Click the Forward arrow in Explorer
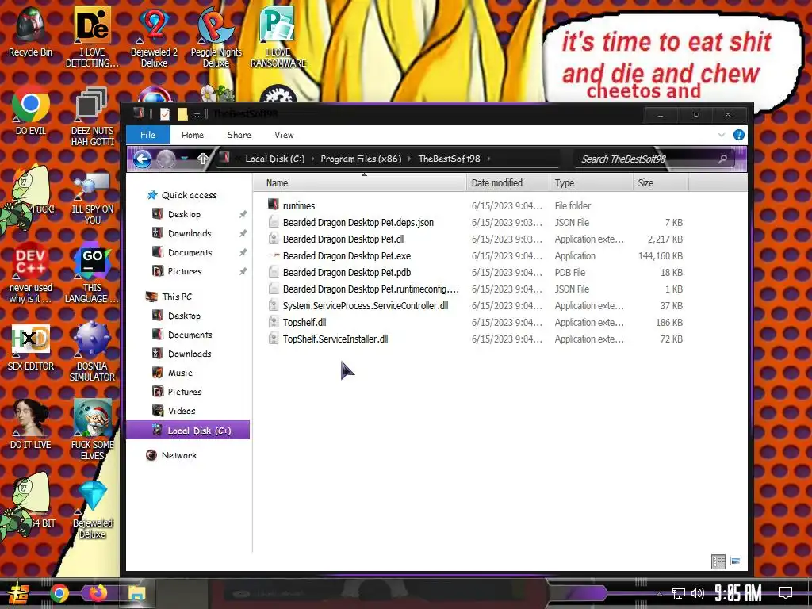Viewport: 812px width, 609px height. click(x=167, y=159)
